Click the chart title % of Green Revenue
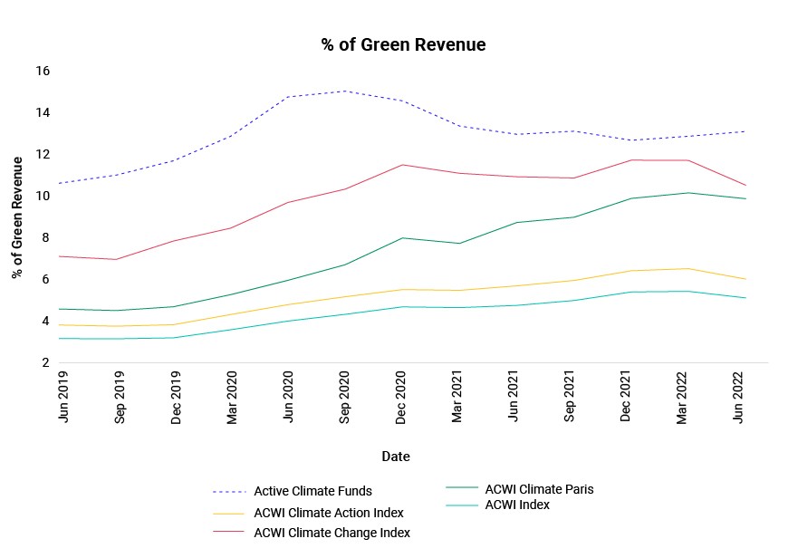This screenshot has height=558, width=788. pos(404,44)
